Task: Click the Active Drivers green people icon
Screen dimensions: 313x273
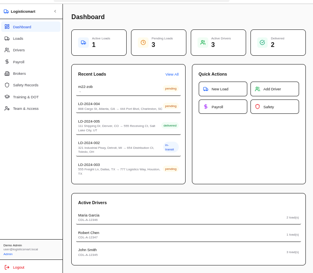Action: pyautogui.click(x=203, y=43)
